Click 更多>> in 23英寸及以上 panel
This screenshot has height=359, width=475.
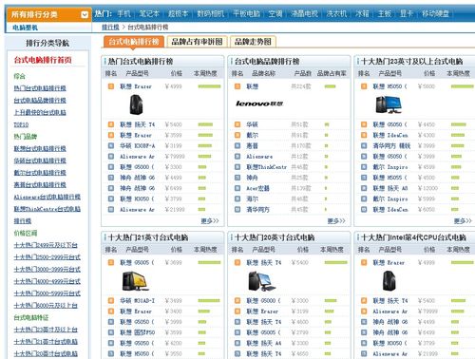pyautogui.click(x=463, y=220)
